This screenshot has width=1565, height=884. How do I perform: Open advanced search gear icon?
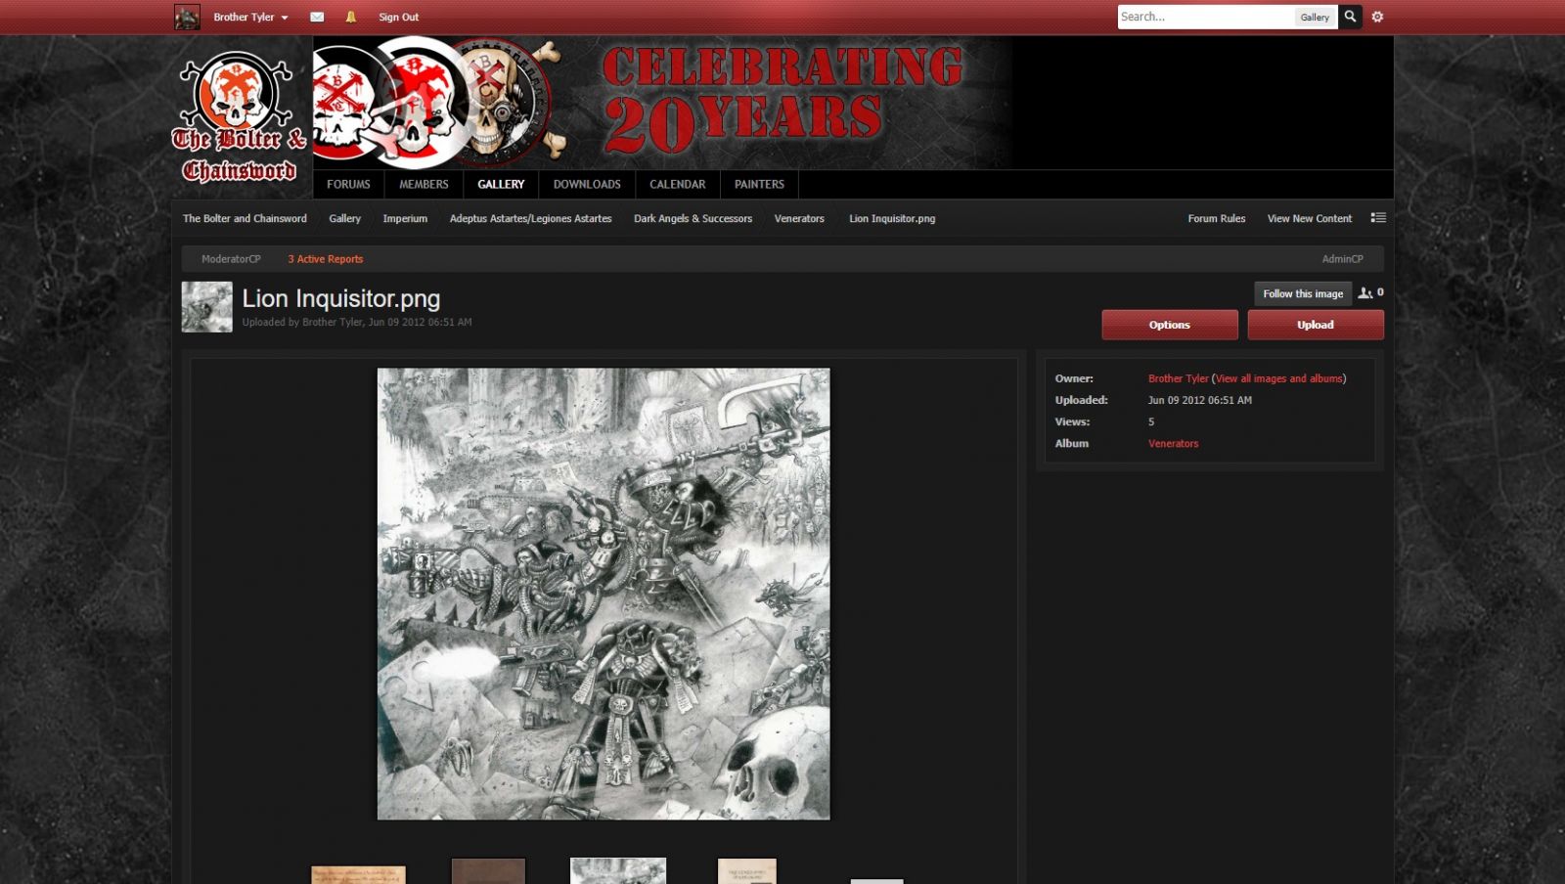[1377, 17]
